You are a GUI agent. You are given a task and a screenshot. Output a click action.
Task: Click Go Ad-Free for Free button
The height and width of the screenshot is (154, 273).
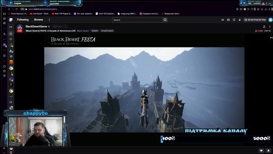click(x=255, y=20)
